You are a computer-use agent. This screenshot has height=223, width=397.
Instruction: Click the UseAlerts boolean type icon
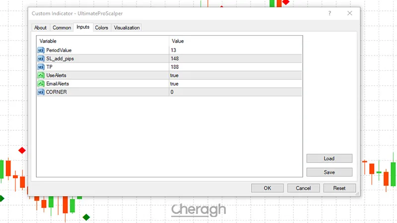tap(41, 75)
